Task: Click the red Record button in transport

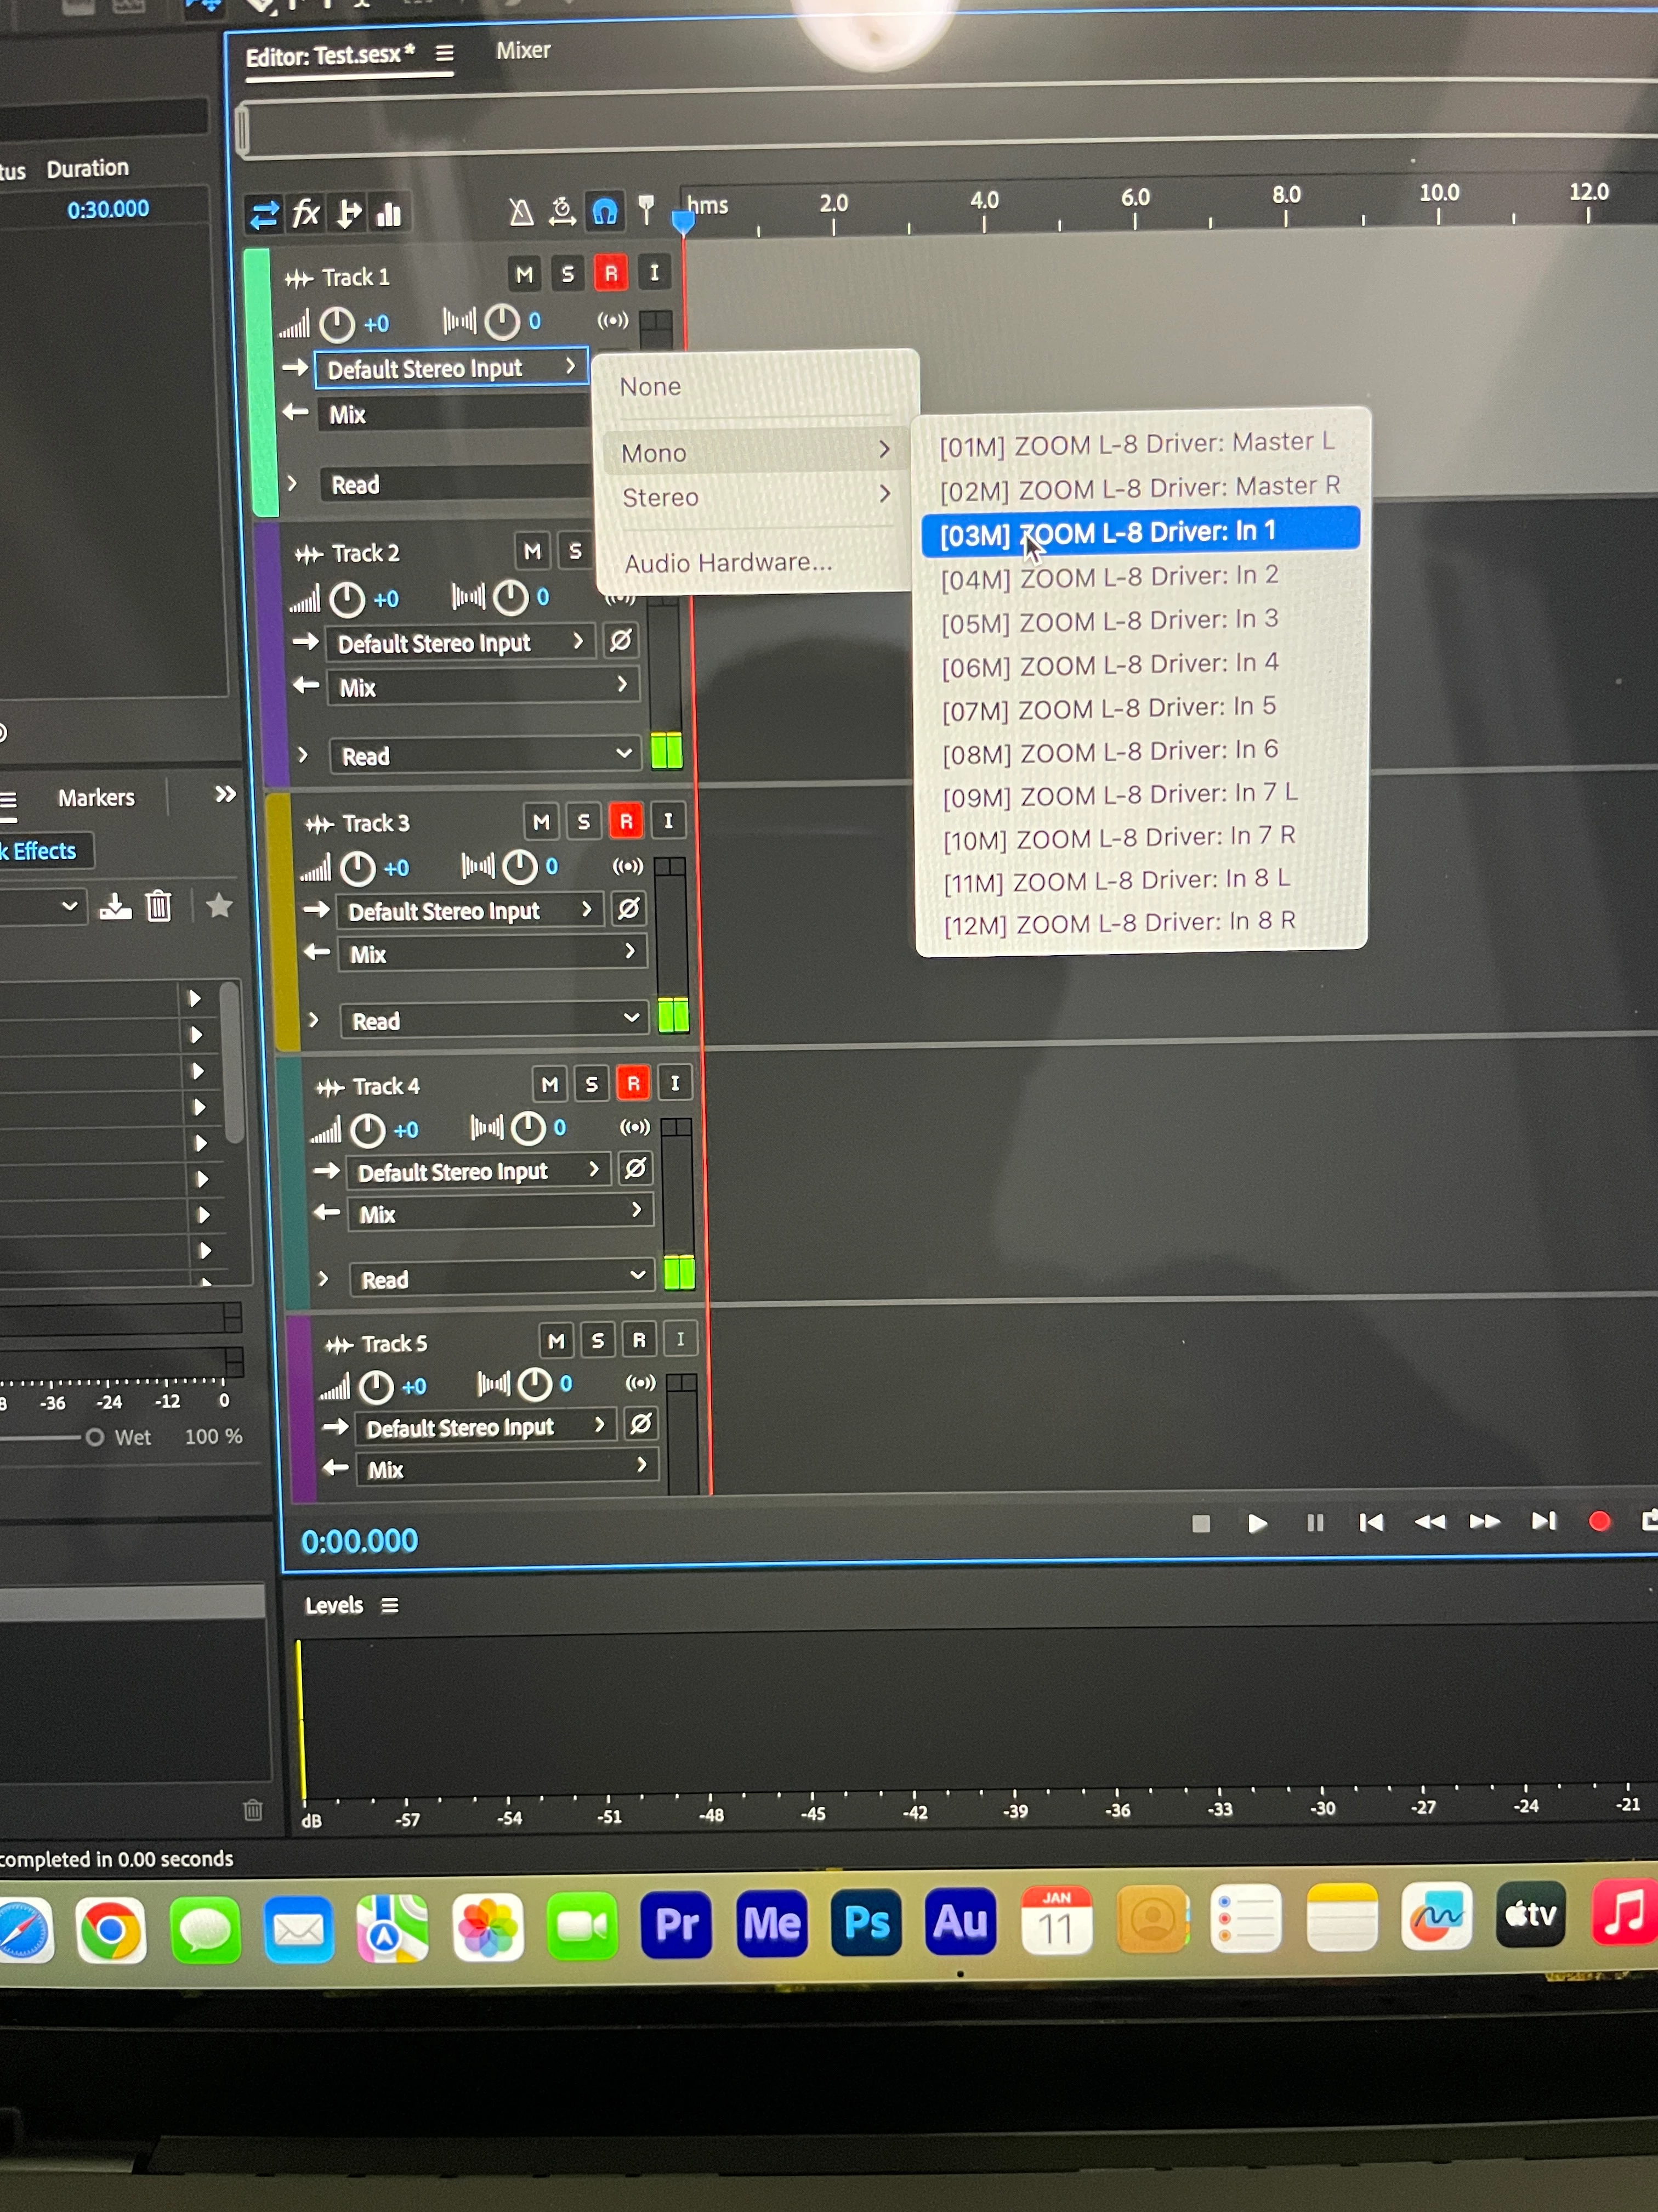Action: (1598, 1521)
